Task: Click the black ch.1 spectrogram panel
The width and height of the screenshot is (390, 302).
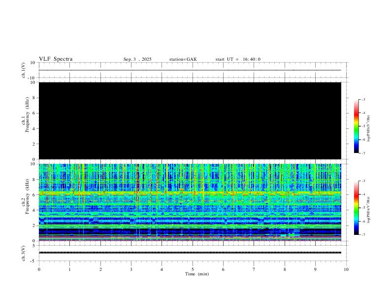Action: [190, 120]
